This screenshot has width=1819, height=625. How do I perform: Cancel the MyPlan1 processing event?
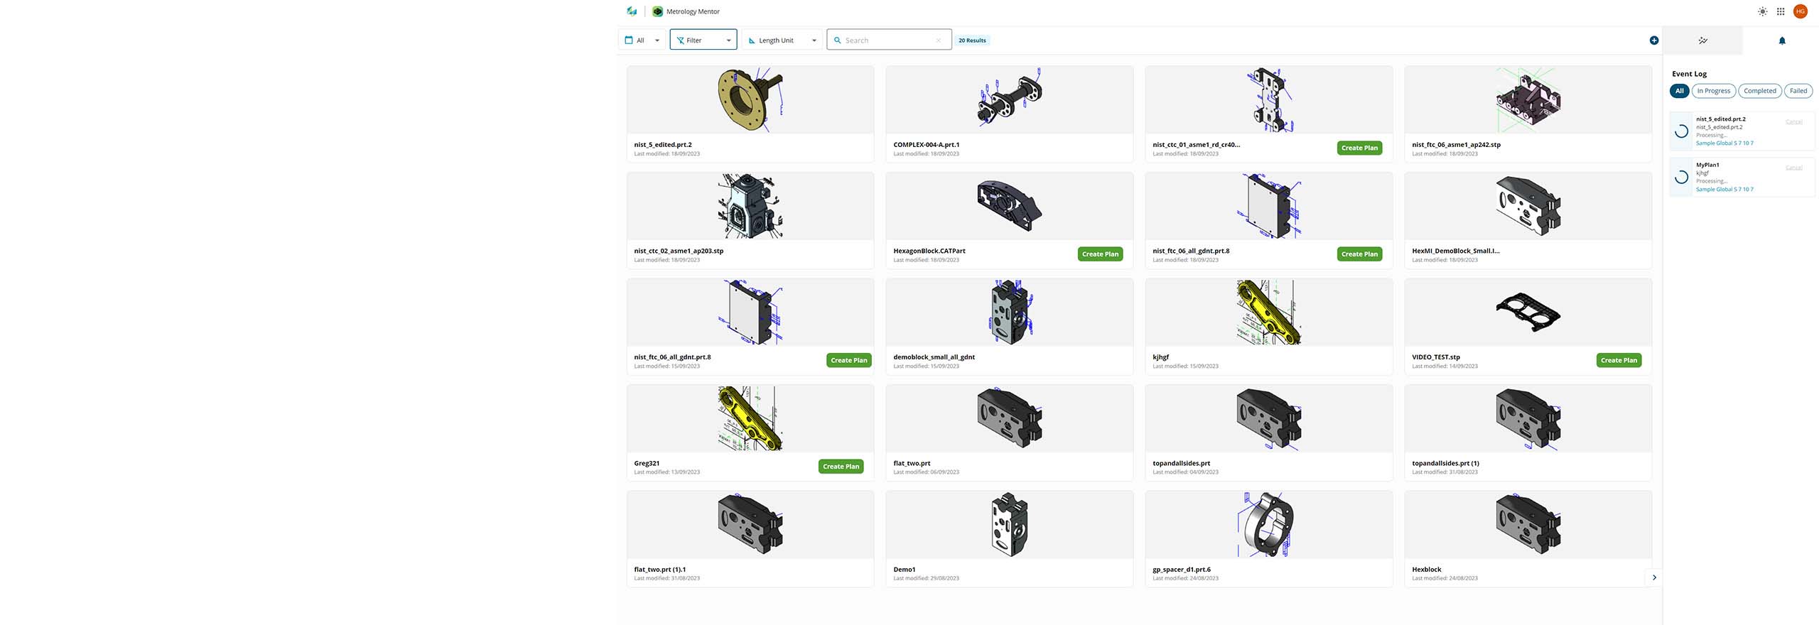pyautogui.click(x=1794, y=168)
